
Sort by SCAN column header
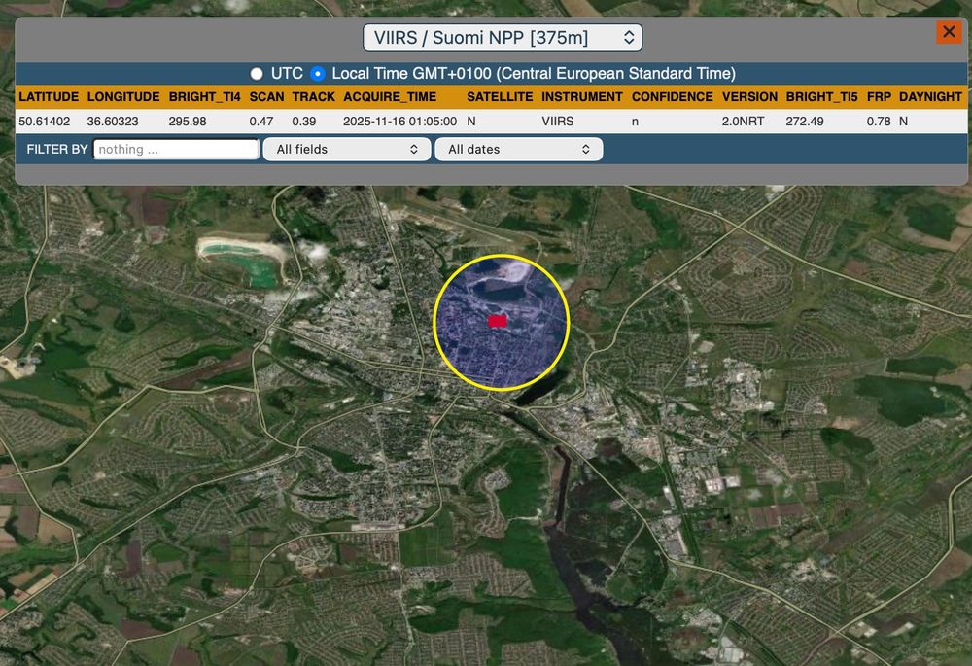[266, 96]
